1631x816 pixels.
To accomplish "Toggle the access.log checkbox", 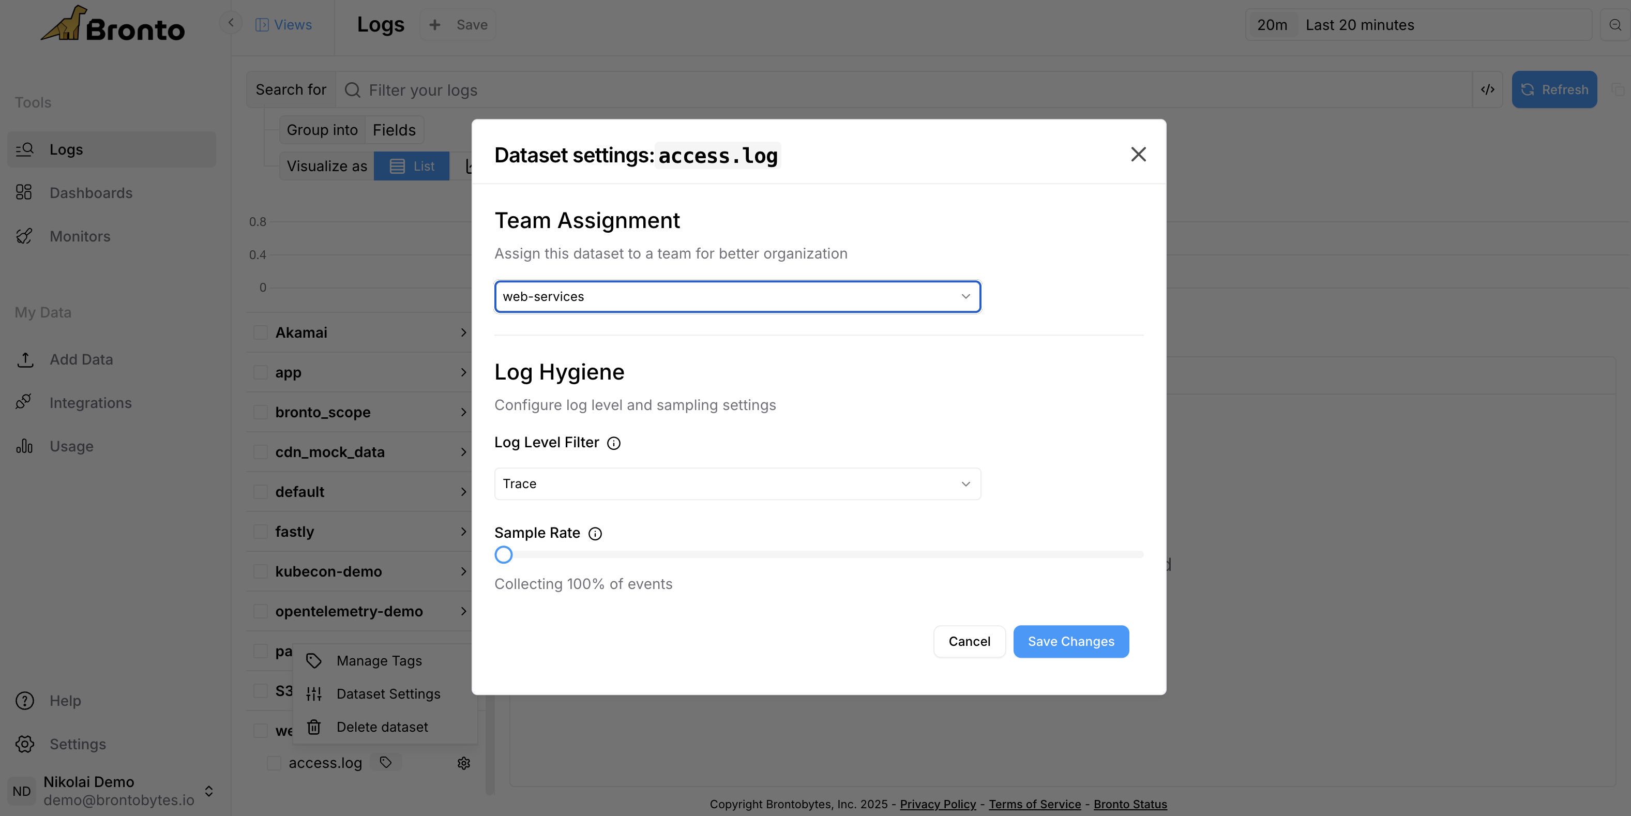I will pyautogui.click(x=274, y=763).
